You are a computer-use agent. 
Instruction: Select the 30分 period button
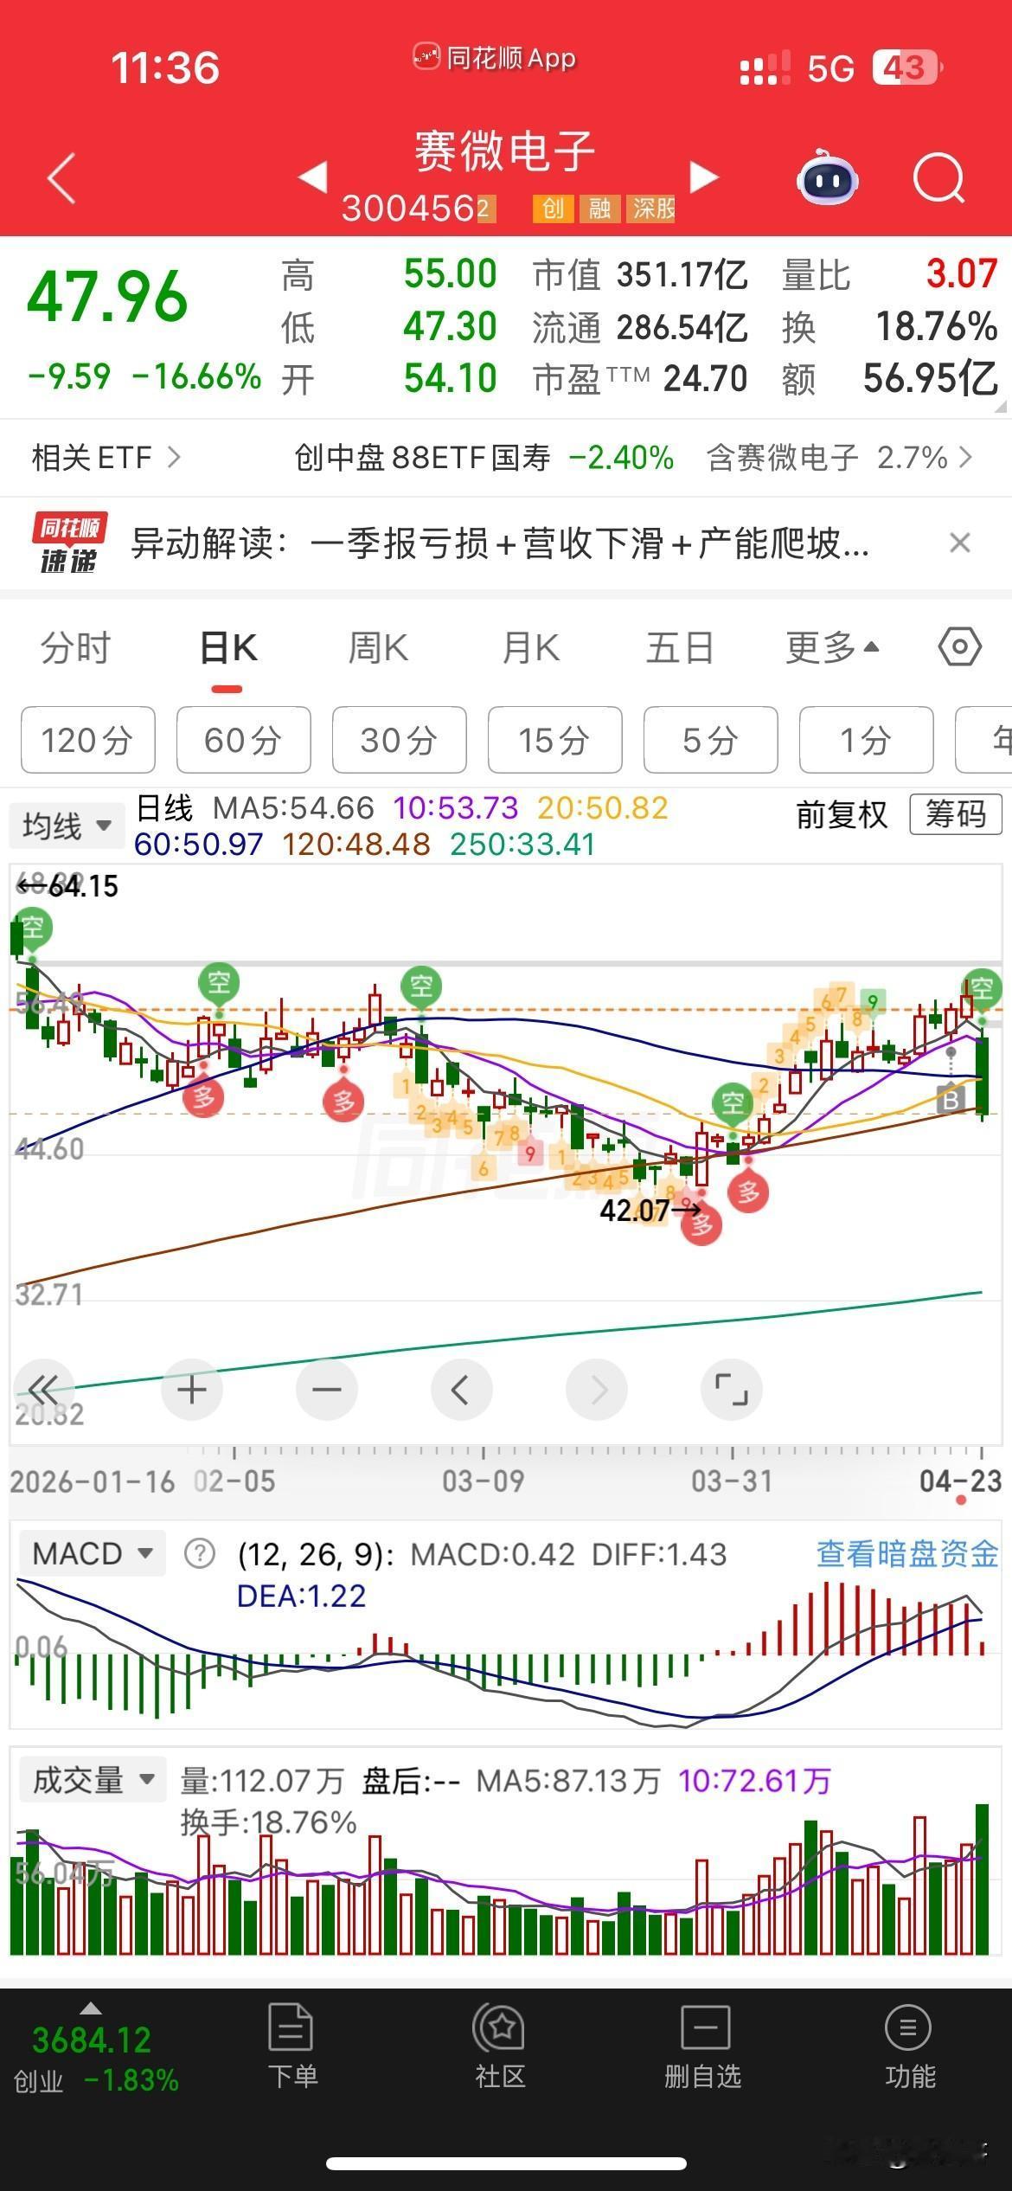pos(399,740)
